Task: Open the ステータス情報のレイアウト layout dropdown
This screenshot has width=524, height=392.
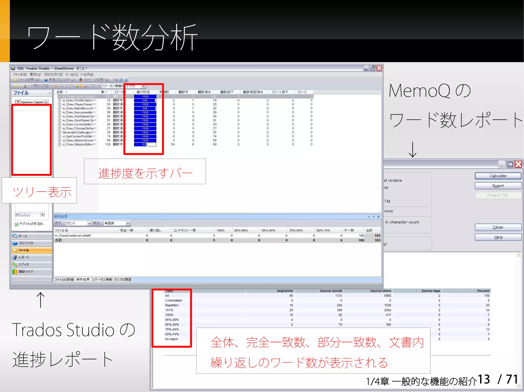Action: (x=144, y=86)
